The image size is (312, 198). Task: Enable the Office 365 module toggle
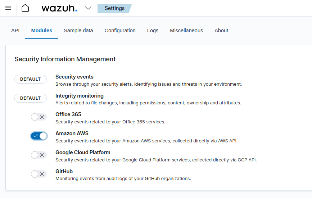coord(39,117)
